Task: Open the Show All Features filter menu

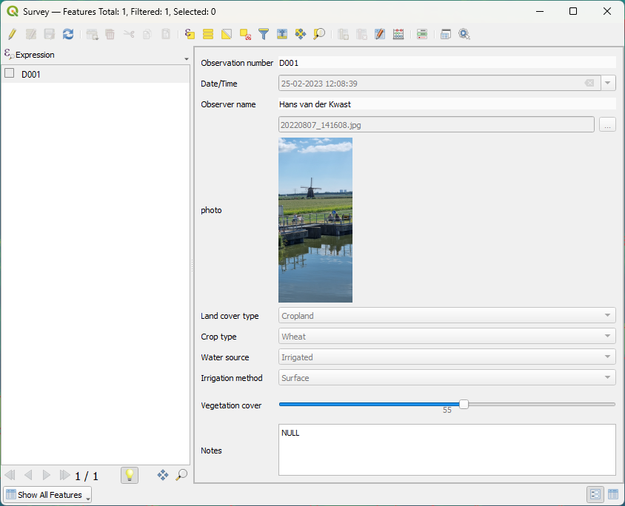Action: click(47, 495)
